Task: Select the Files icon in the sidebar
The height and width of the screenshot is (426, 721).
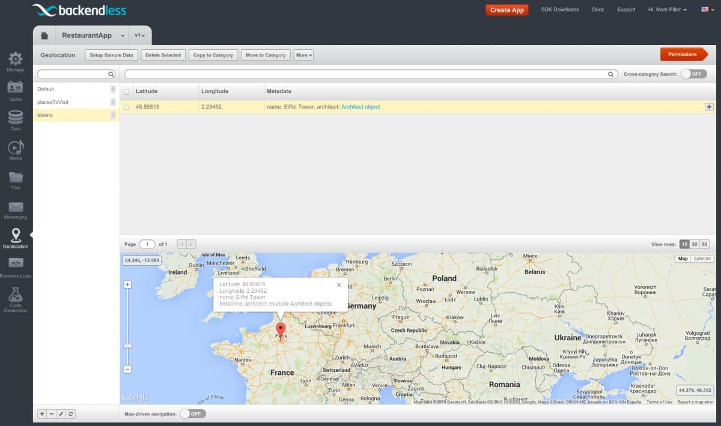Action: (15, 178)
